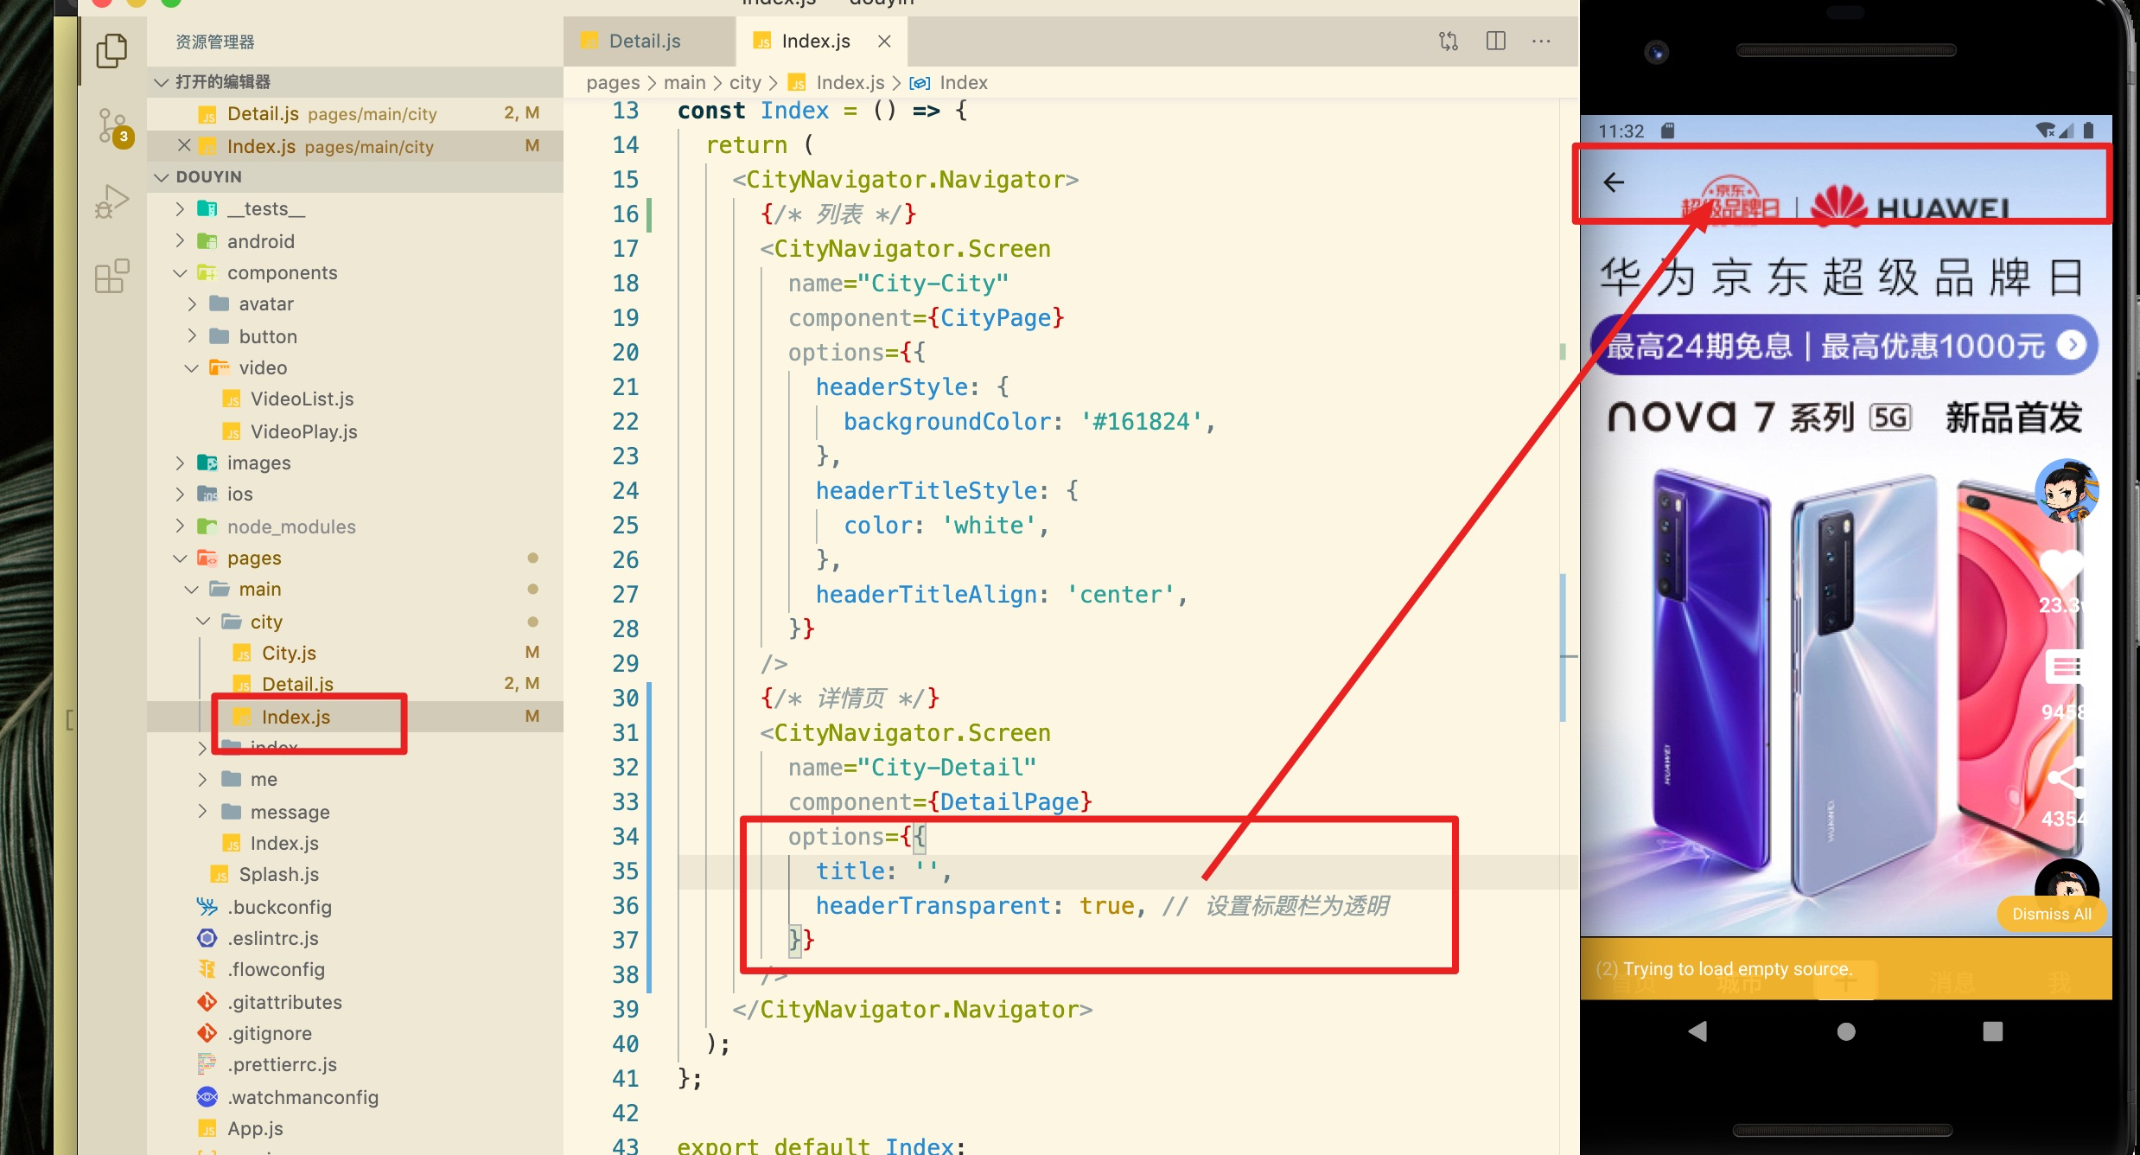Image resolution: width=2140 pixels, height=1155 pixels.
Task: Click the Index.js breadcrumb segment
Action: click(837, 82)
